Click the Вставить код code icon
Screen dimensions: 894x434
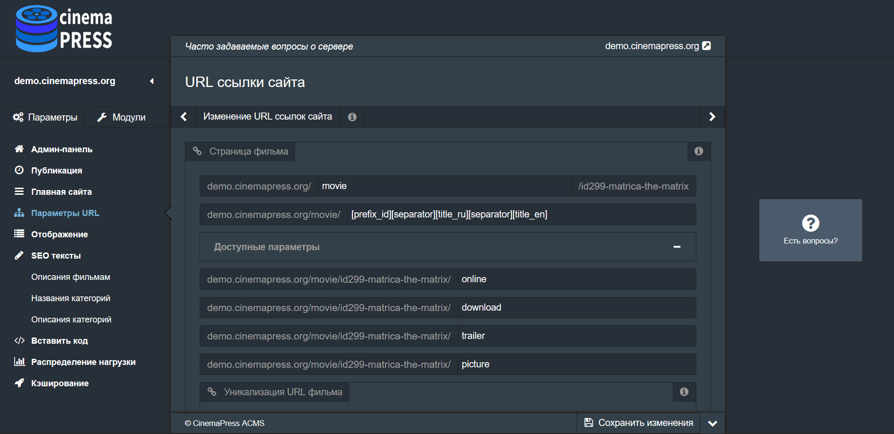click(x=19, y=340)
